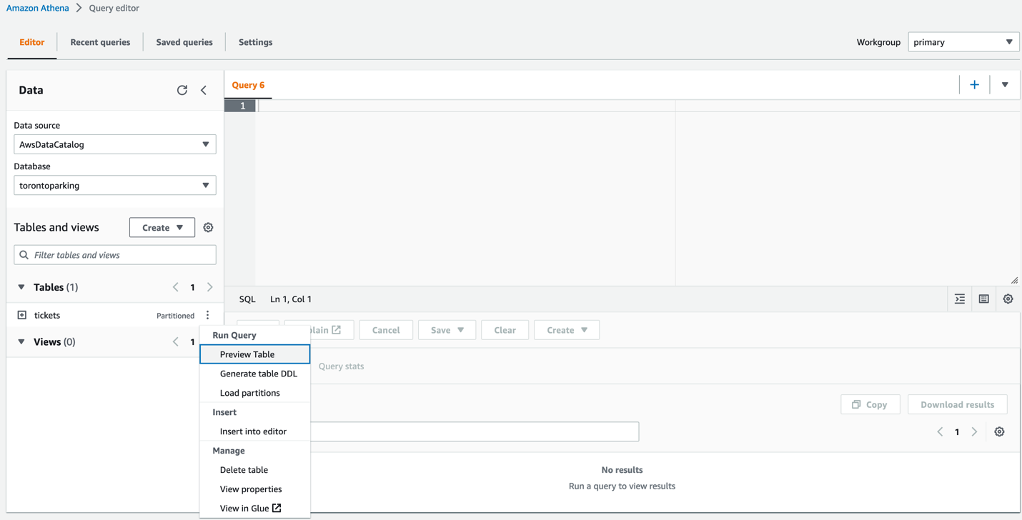The image size is (1022, 520).
Task: Collapse the Tables section
Action: (x=21, y=287)
